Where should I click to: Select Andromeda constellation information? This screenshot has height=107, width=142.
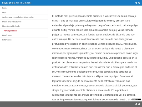click(x=24, y=17)
